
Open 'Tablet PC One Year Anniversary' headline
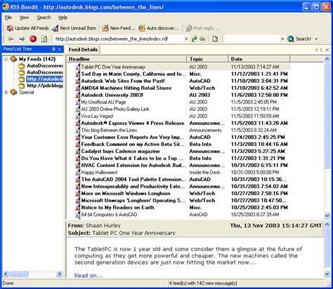click(x=113, y=67)
